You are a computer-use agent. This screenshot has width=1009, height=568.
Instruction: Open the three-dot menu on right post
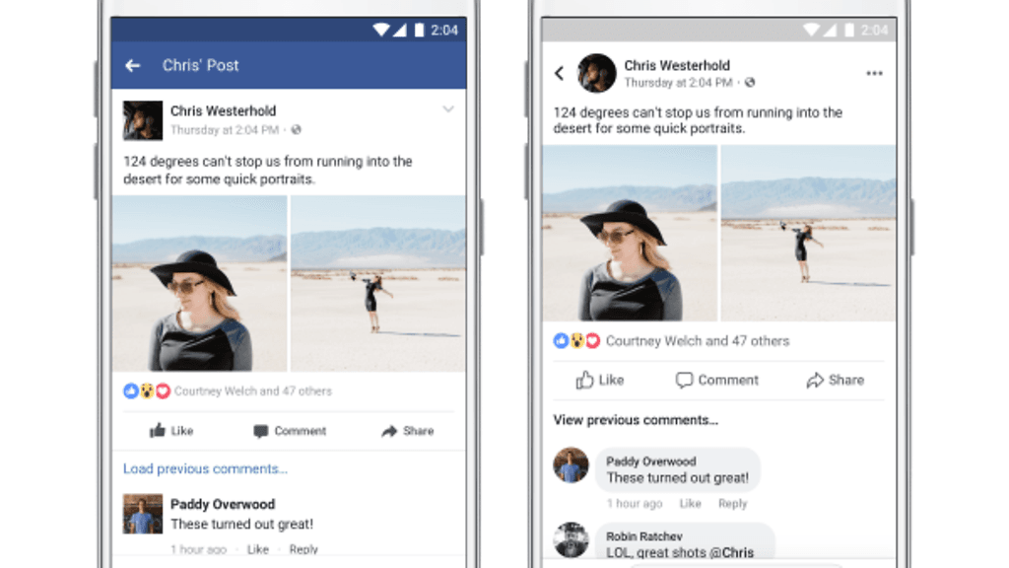(874, 73)
